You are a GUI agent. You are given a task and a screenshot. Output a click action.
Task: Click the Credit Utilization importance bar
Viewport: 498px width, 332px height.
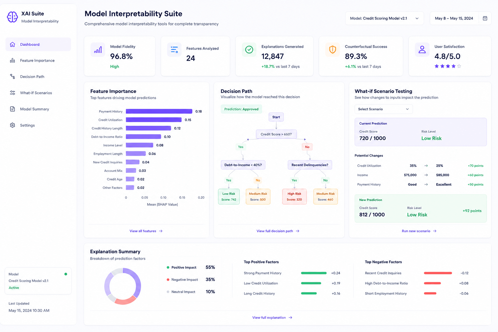tap(154, 120)
